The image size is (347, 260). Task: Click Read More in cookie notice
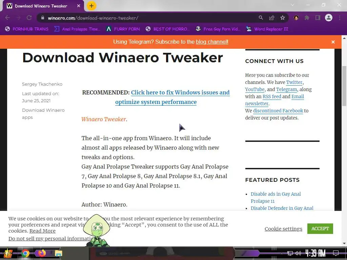point(42,231)
